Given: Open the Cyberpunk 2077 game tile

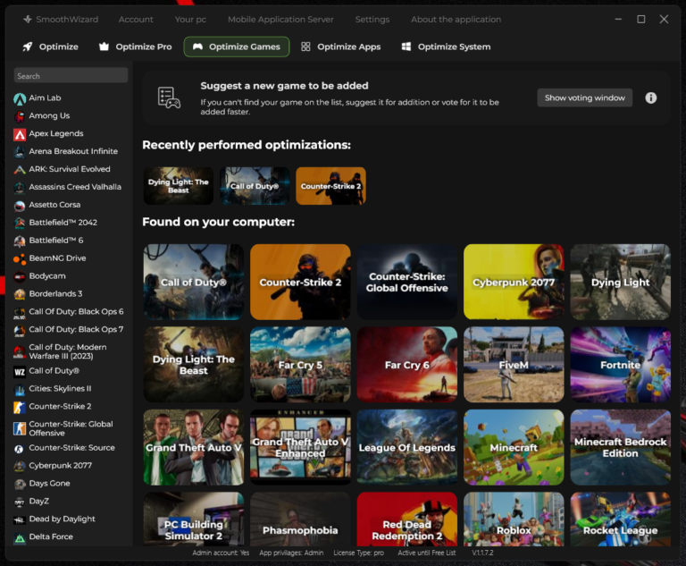Looking at the screenshot, I should point(514,283).
